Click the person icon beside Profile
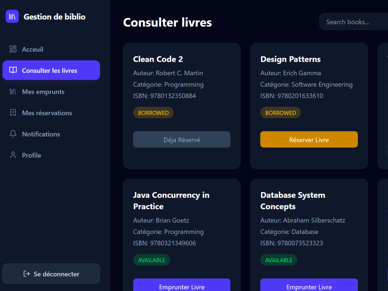 click(13, 155)
